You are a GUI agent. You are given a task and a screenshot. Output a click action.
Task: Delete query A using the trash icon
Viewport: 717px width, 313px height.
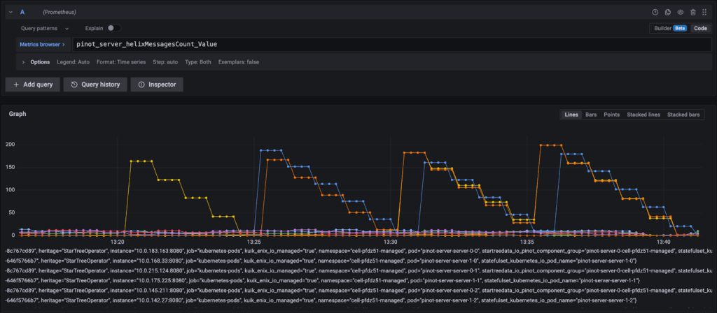[693, 12]
